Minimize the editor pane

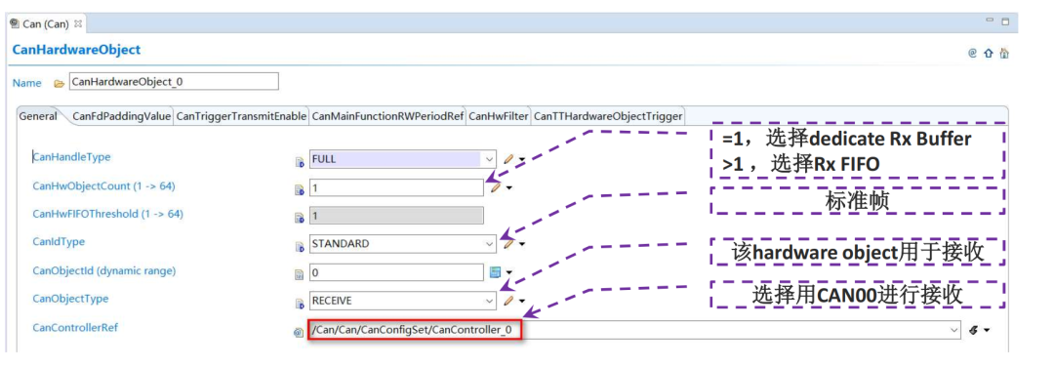click(990, 20)
